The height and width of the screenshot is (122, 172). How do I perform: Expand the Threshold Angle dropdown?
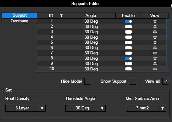point(86,108)
